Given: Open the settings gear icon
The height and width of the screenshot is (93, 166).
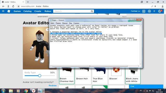Looking at the screenshot, I should pos(160,11).
